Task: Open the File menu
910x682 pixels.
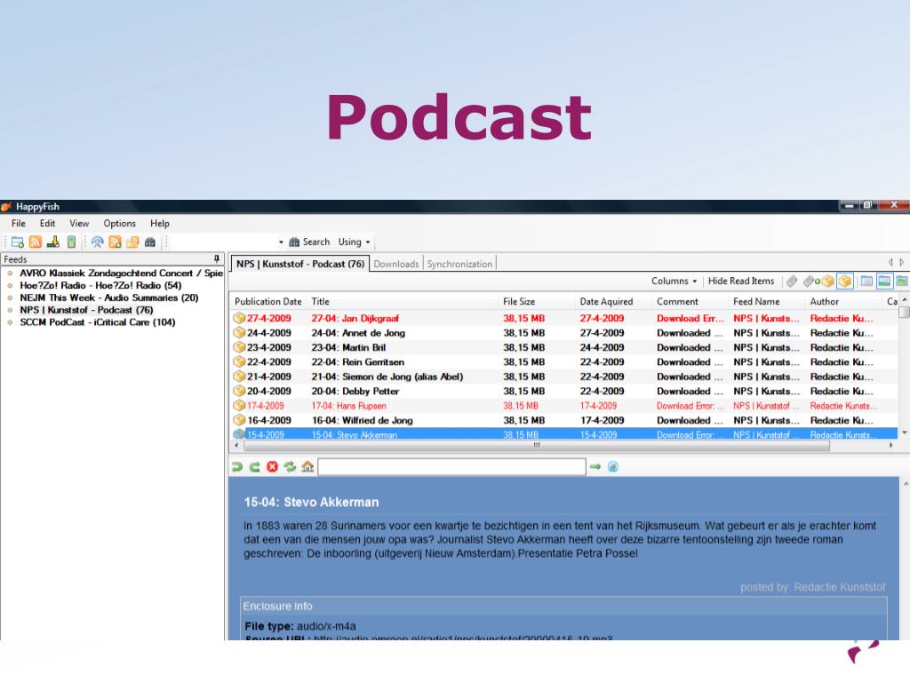Action: [19, 223]
